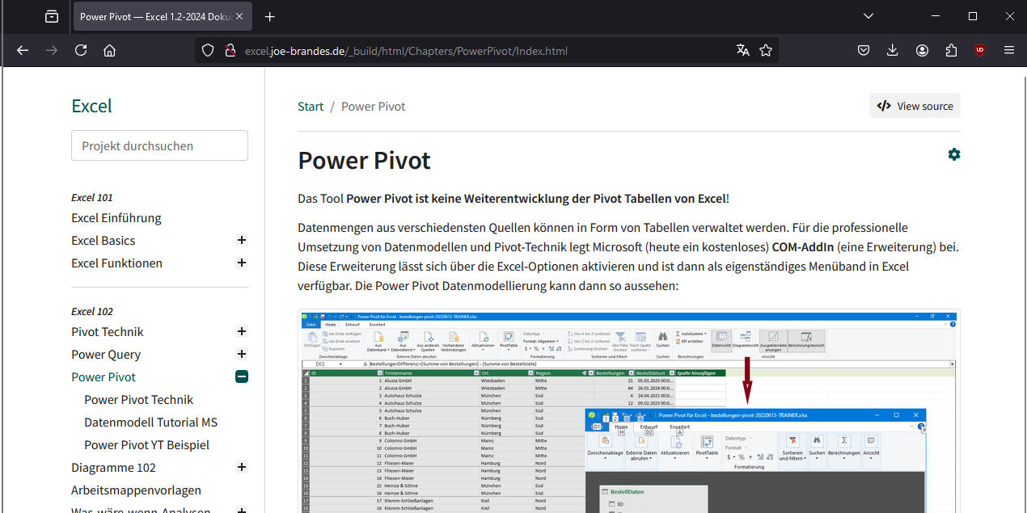Image resolution: width=1027 pixels, height=513 pixels.
Task: Click the Excel site title link
Action: click(91, 106)
